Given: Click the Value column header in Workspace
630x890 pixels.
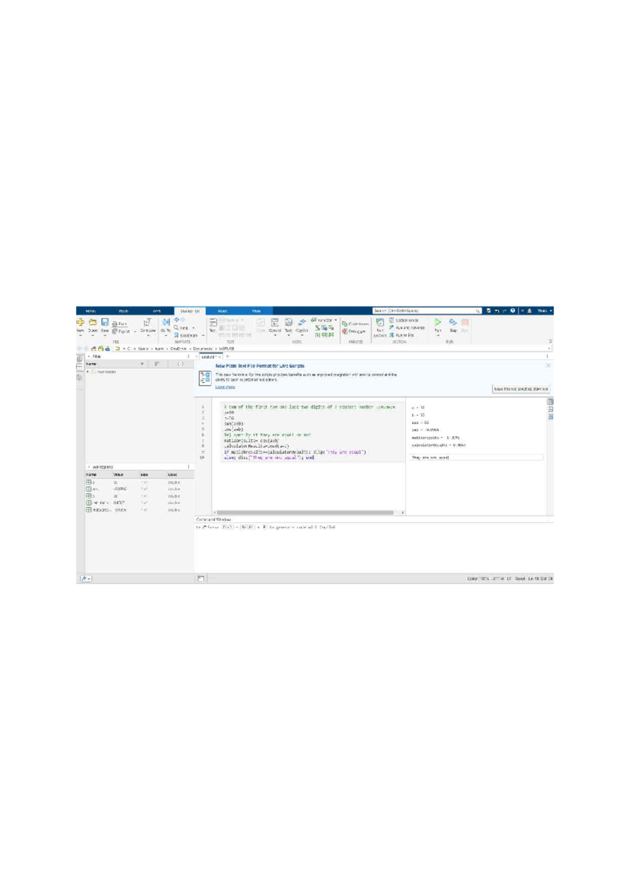Looking at the screenshot, I should [x=119, y=474].
